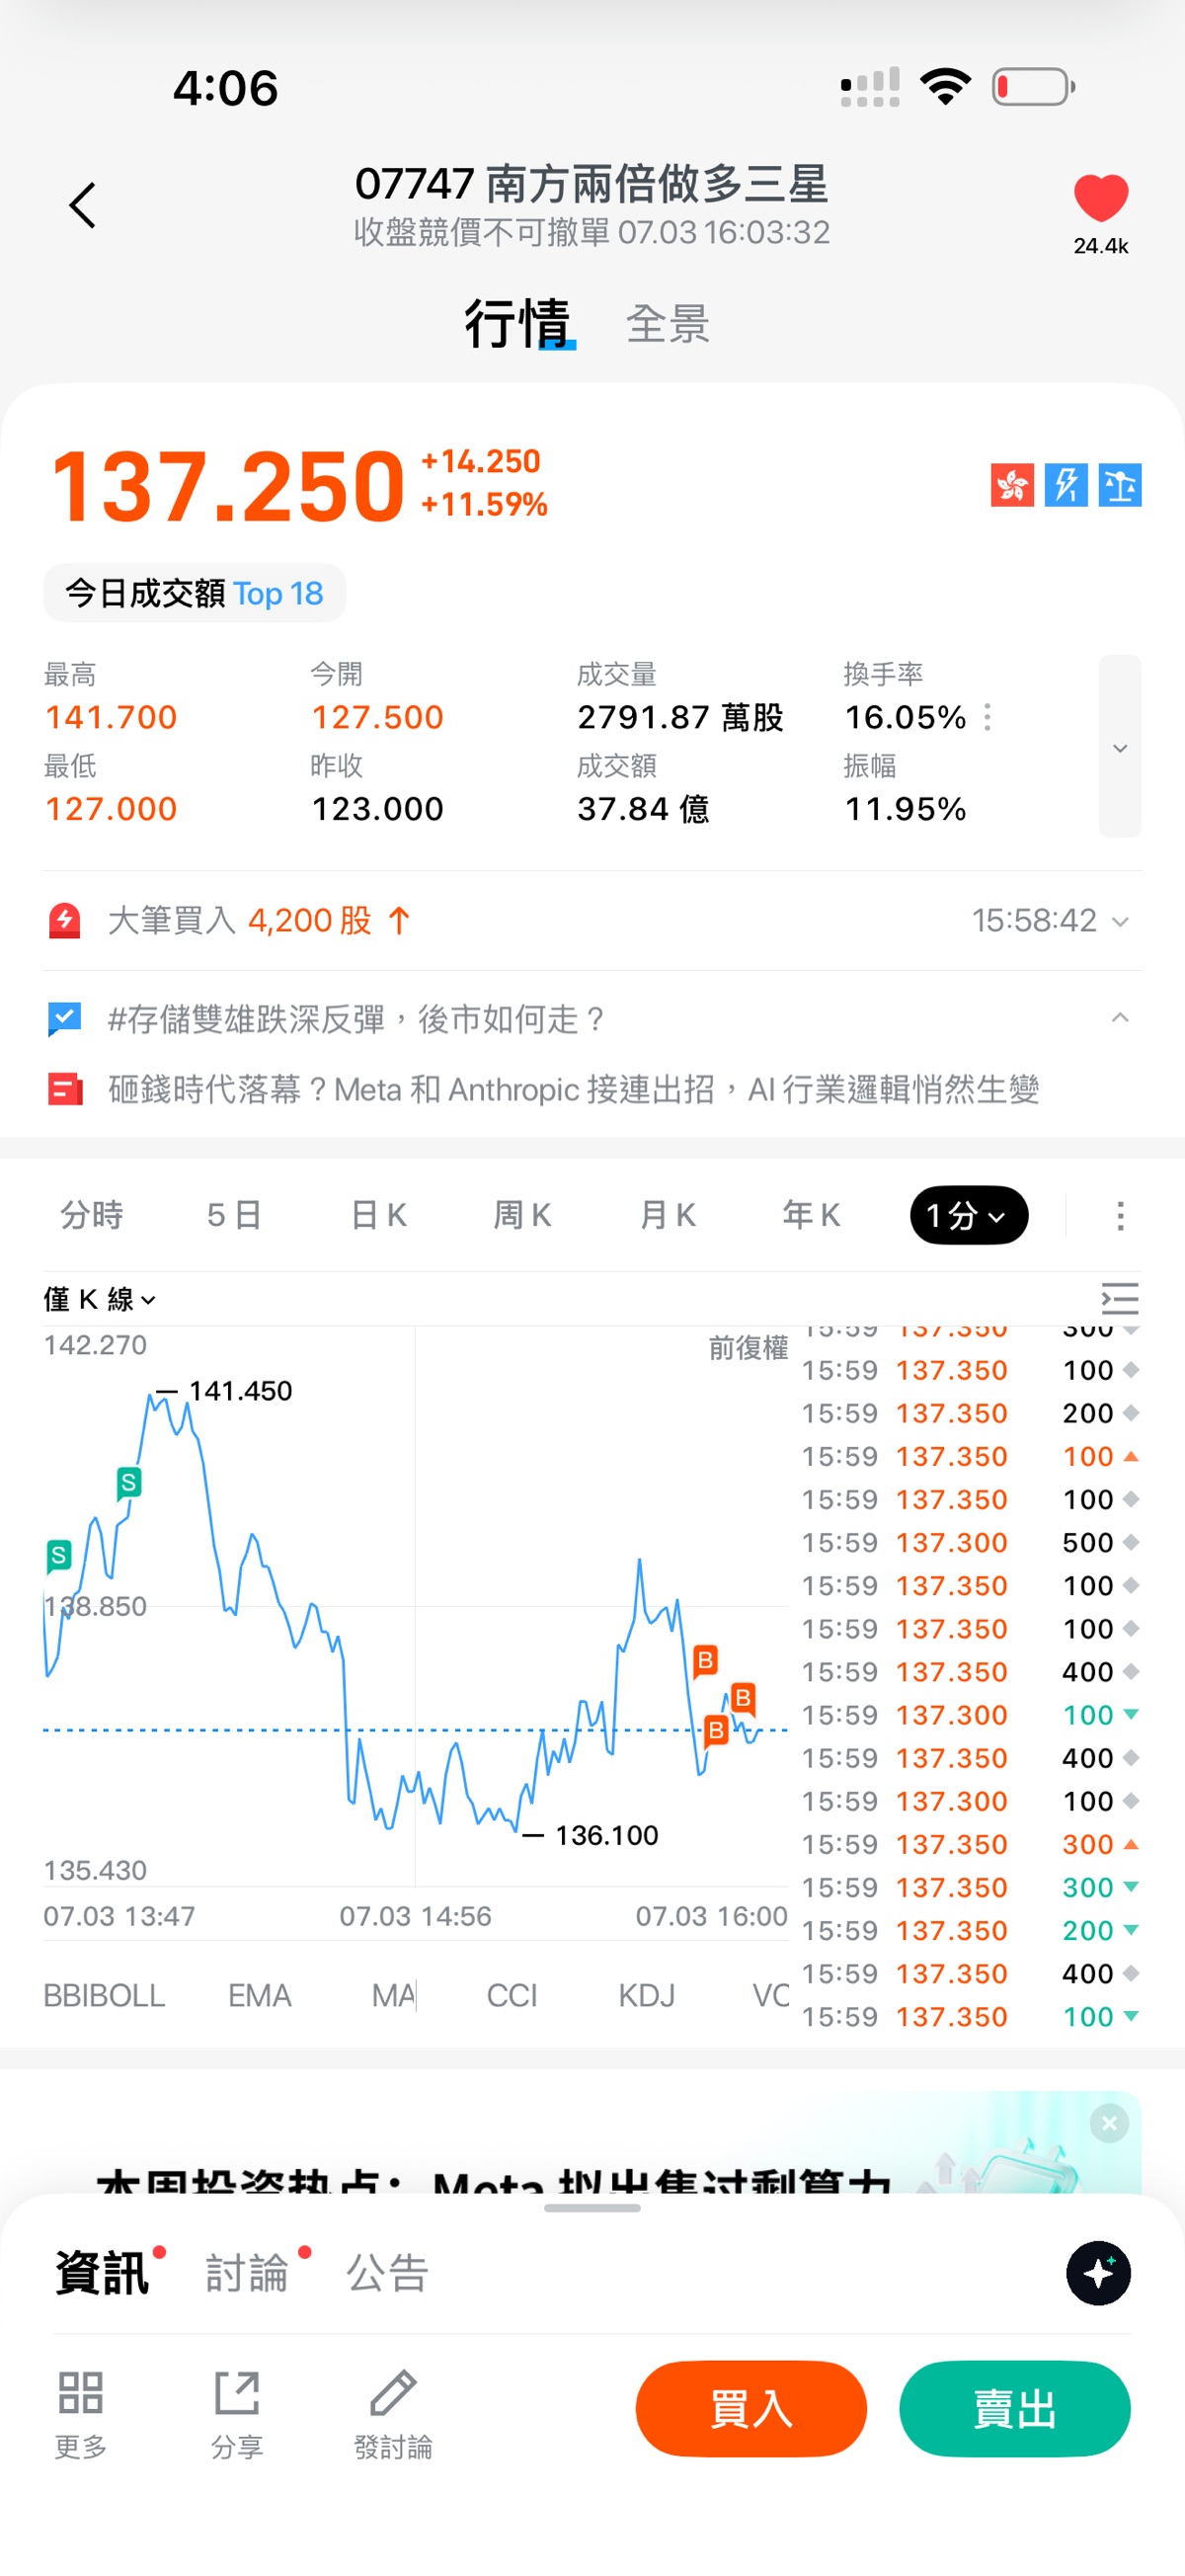Tap the red heart favorite icon
Viewport: 1185px width, 2576px height.
(x=1100, y=197)
